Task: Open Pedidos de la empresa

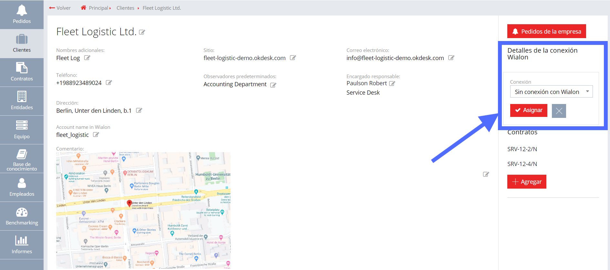Action: [546, 31]
